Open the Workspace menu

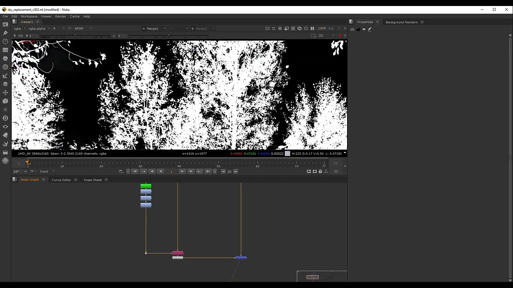point(29,16)
